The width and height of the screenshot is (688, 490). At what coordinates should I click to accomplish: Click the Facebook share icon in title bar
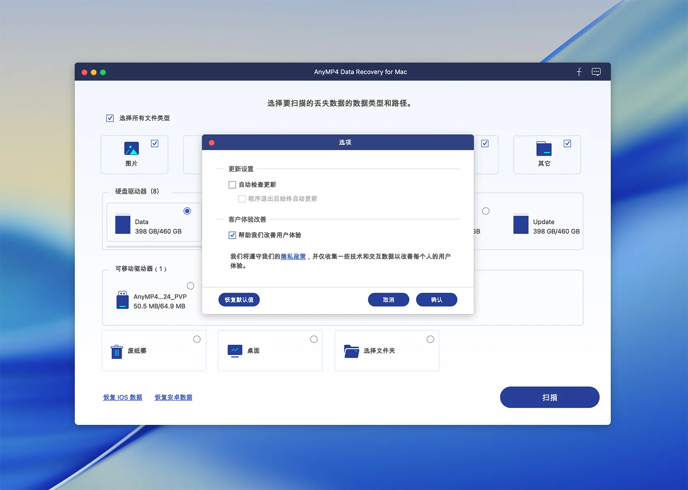579,72
